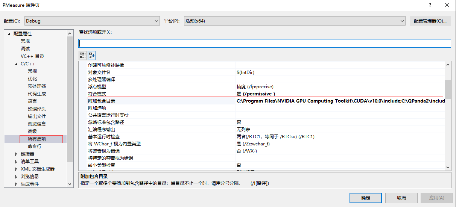Open the VC++ 目录 page
The width and height of the screenshot is (456, 207).
pos(32,56)
